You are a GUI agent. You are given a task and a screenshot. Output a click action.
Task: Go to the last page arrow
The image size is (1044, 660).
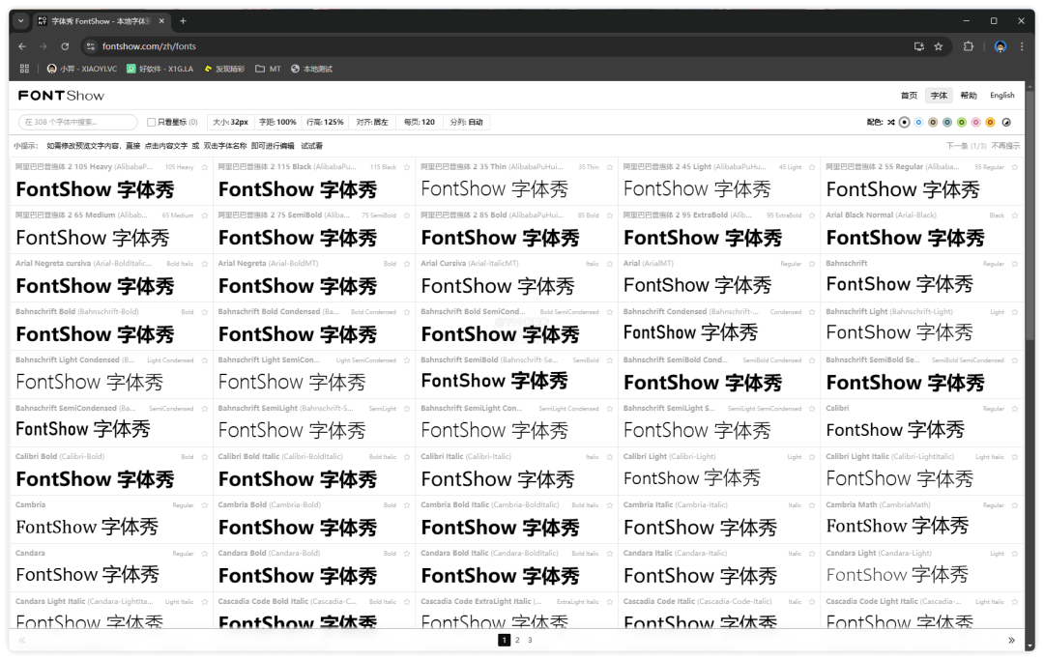click(1011, 640)
